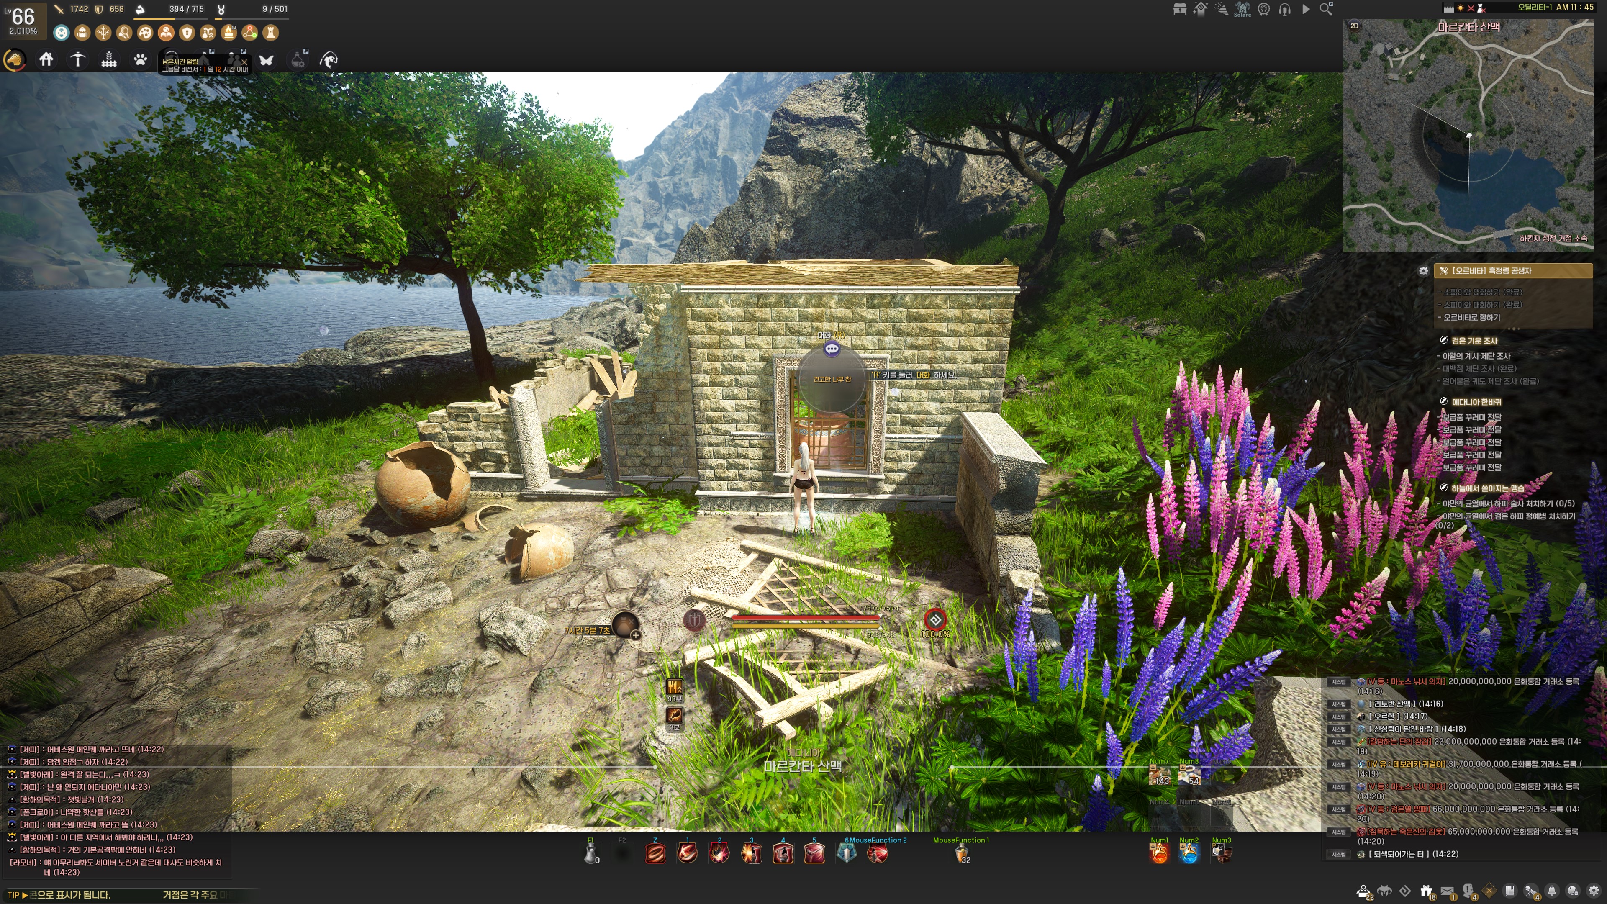Image resolution: width=1607 pixels, height=904 pixels.
Task: Click the headset voice chat icon
Action: point(1284,9)
